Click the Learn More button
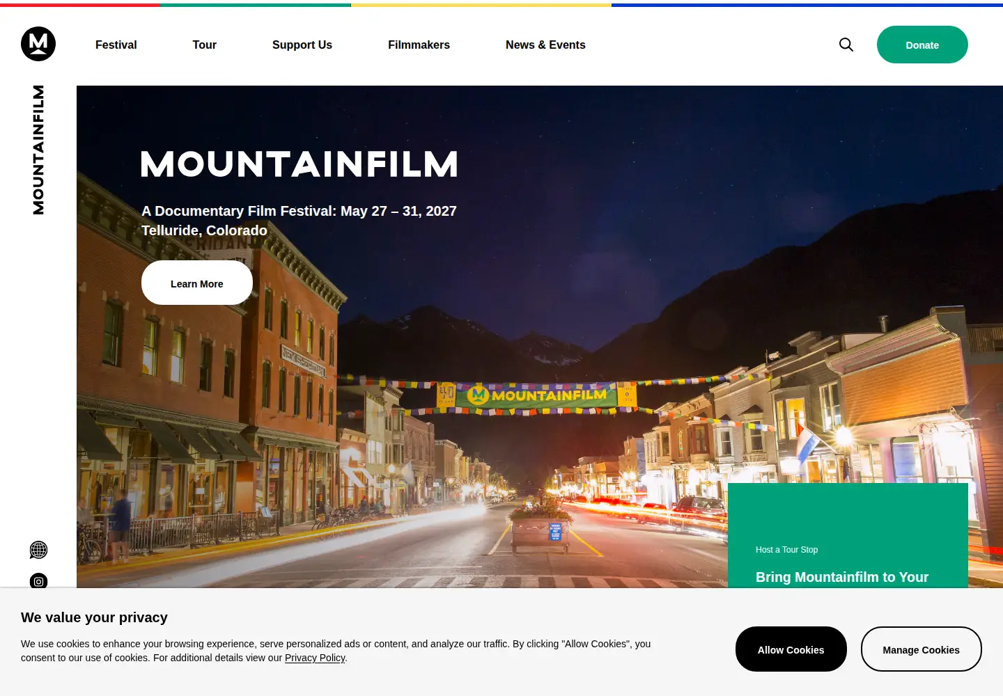Viewport: 1003px width, 696px height. click(197, 283)
